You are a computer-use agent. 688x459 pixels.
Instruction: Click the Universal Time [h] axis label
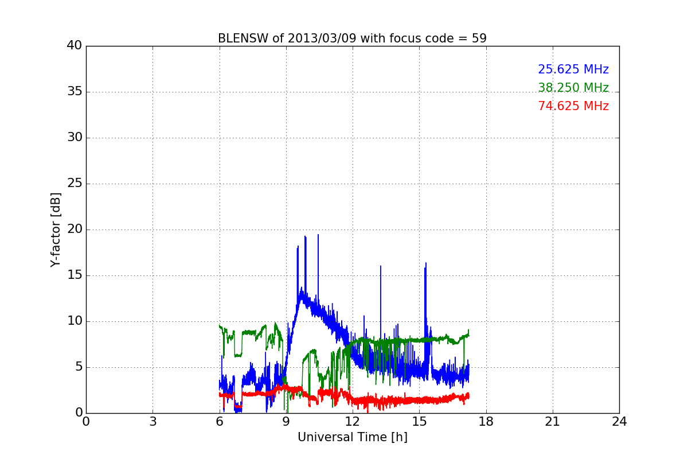pos(353,437)
